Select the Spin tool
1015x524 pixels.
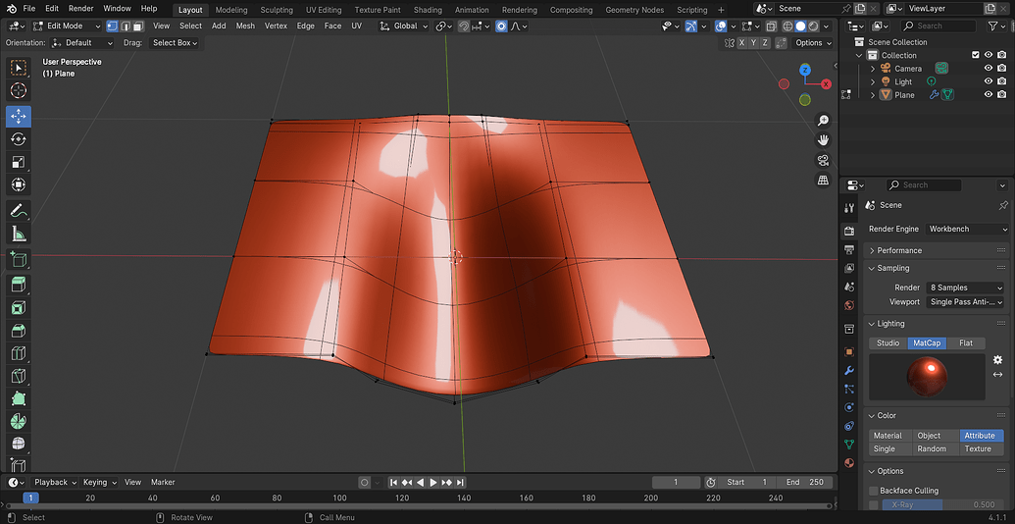(x=19, y=422)
